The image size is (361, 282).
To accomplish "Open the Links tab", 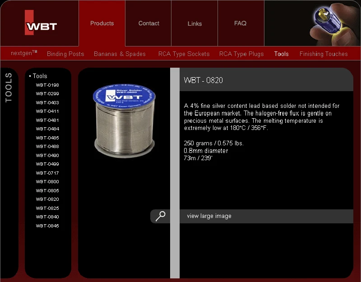I will point(194,23).
